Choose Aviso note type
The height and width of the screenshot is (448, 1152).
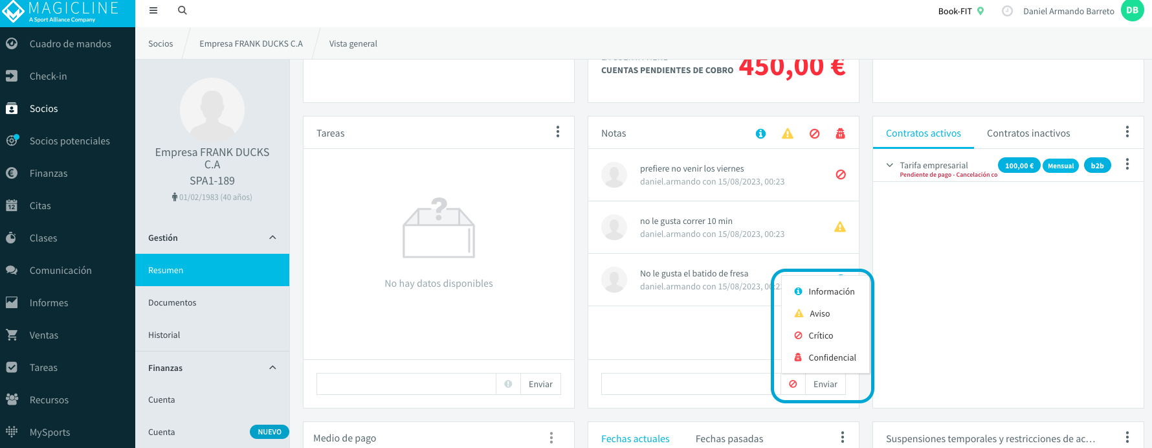pyautogui.click(x=825, y=313)
